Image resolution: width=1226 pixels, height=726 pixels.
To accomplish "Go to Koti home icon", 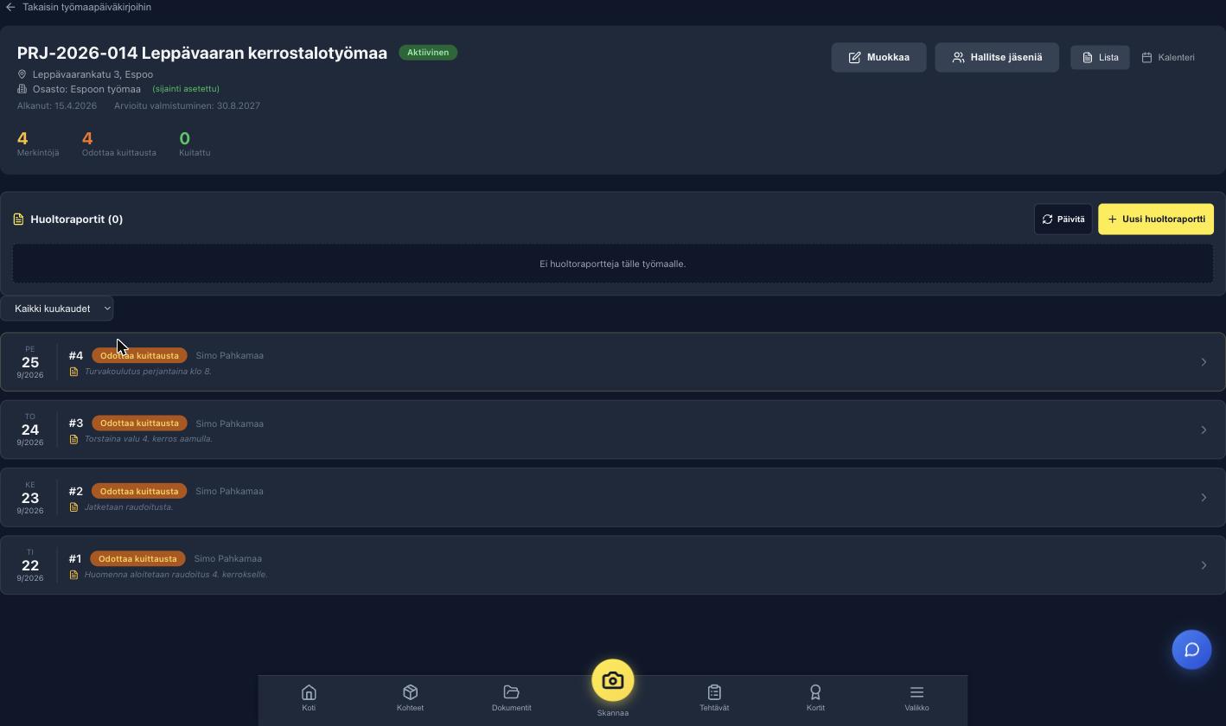I will [x=309, y=692].
